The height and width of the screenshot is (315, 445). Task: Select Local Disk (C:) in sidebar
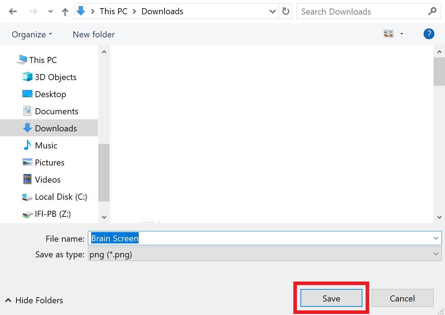click(61, 196)
